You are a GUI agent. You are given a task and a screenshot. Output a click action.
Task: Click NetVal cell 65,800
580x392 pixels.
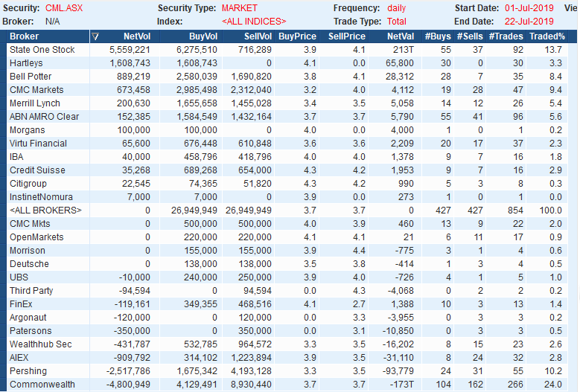400,63
